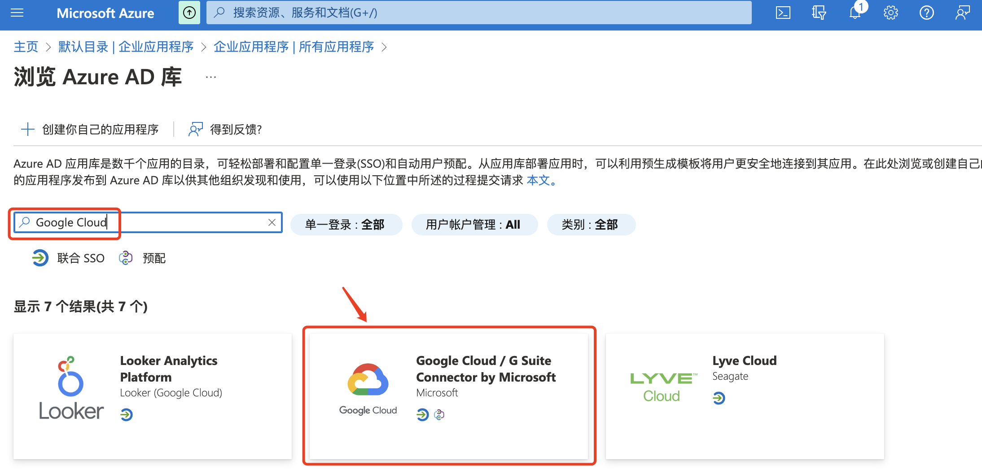The image size is (982, 469).
Task: Open 企业应用程序 | 所有应用程序 breadcrumb
Action: coord(294,47)
